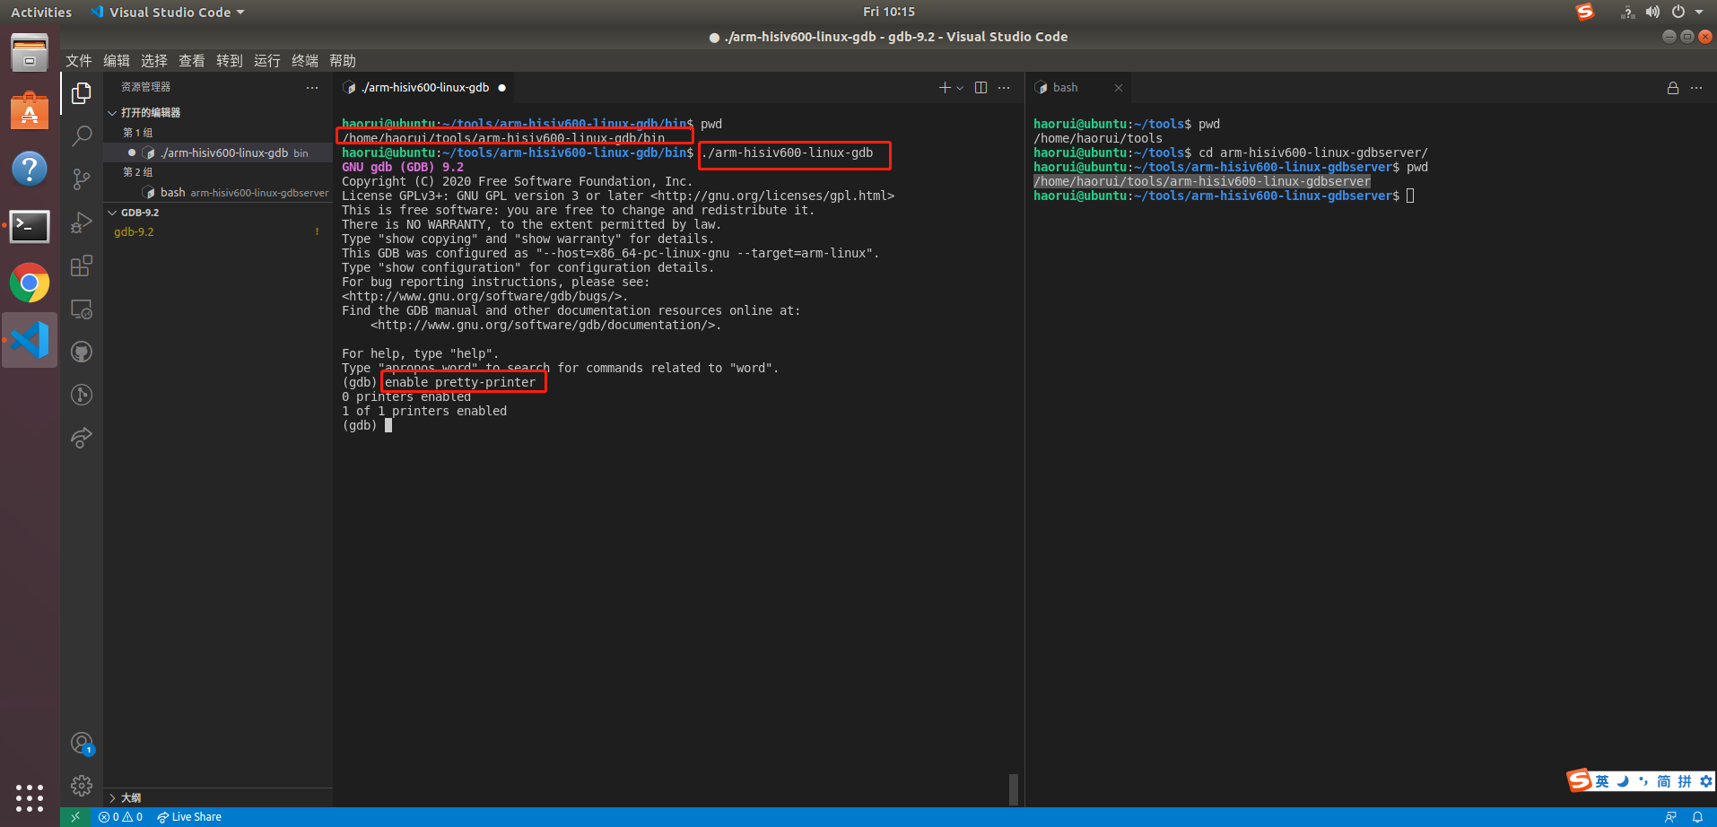Open the 选择 menu
Viewport: 1717px width, 827px height.
tap(154, 61)
